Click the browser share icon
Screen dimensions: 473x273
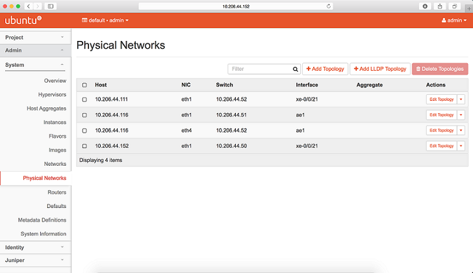click(440, 6)
